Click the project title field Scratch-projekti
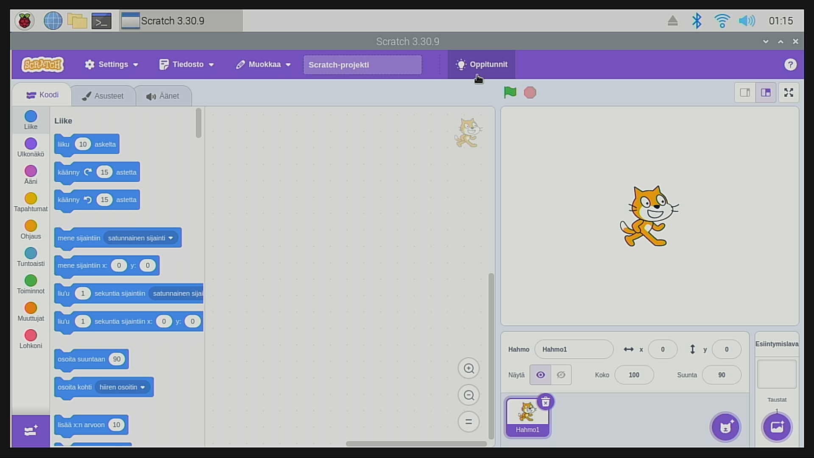 click(x=362, y=65)
